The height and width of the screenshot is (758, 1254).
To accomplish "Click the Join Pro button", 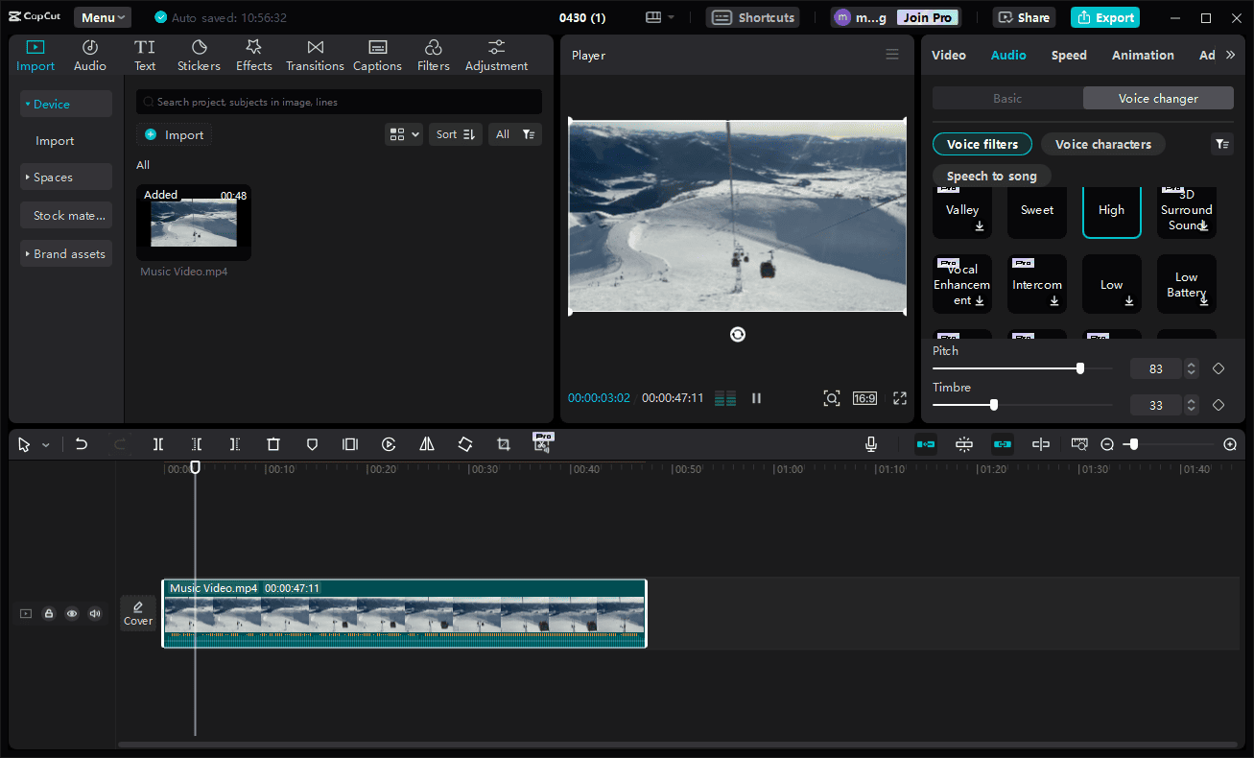I will click(x=928, y=17).
